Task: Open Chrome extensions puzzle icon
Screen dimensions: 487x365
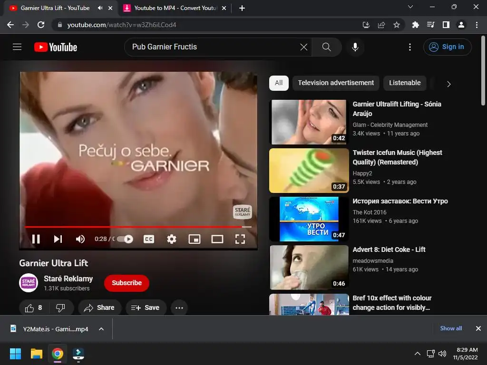Action: coord(416,25)
